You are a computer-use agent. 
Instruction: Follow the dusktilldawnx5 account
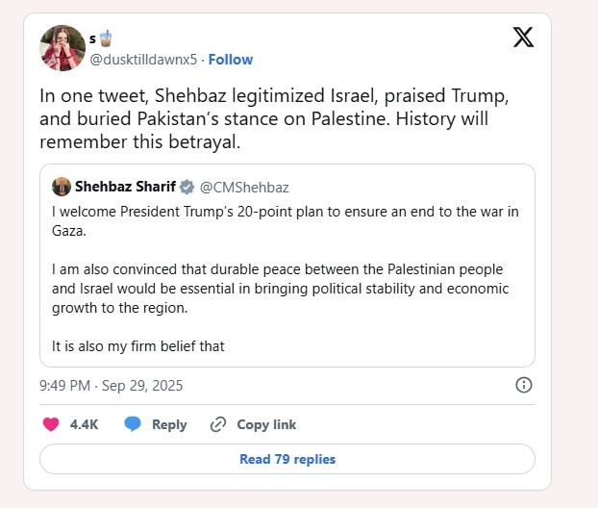click(x=231, y=59)
